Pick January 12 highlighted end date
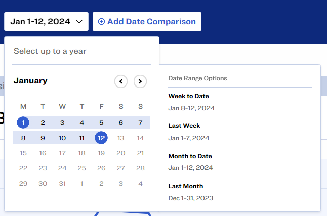The image size is (327, 216). (x=101, y=138)
